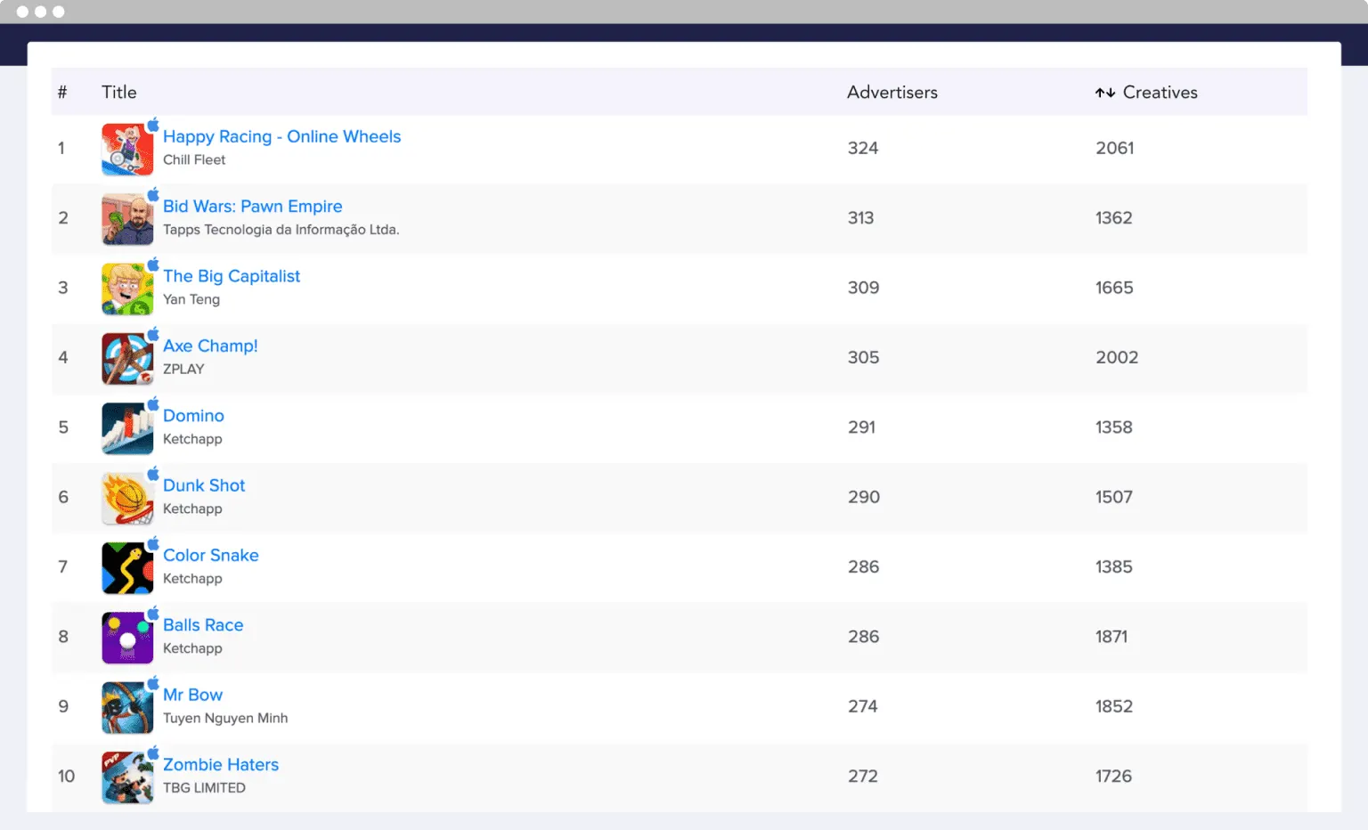
Task: Click creatives value 1665
Action: point(1114,288)
